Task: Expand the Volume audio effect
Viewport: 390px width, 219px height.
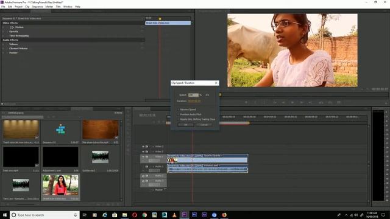Action: (4, 44)
